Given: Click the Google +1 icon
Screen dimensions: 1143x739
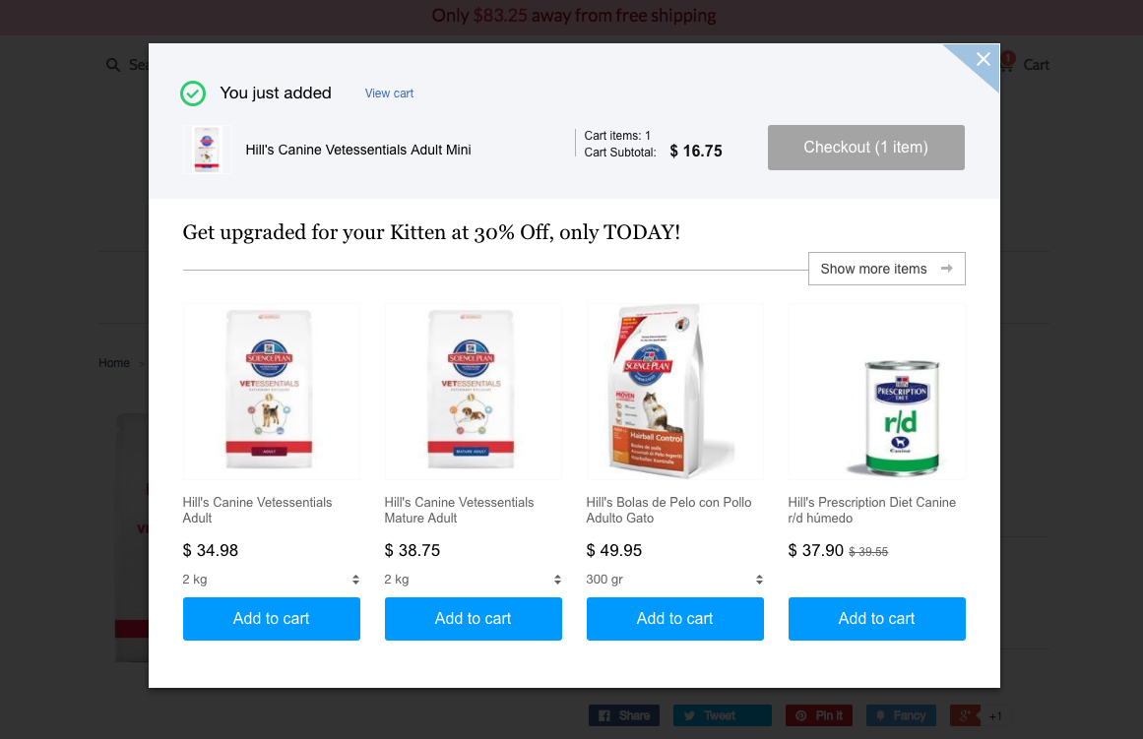Looking at the screenshot, I should (964, 715).
